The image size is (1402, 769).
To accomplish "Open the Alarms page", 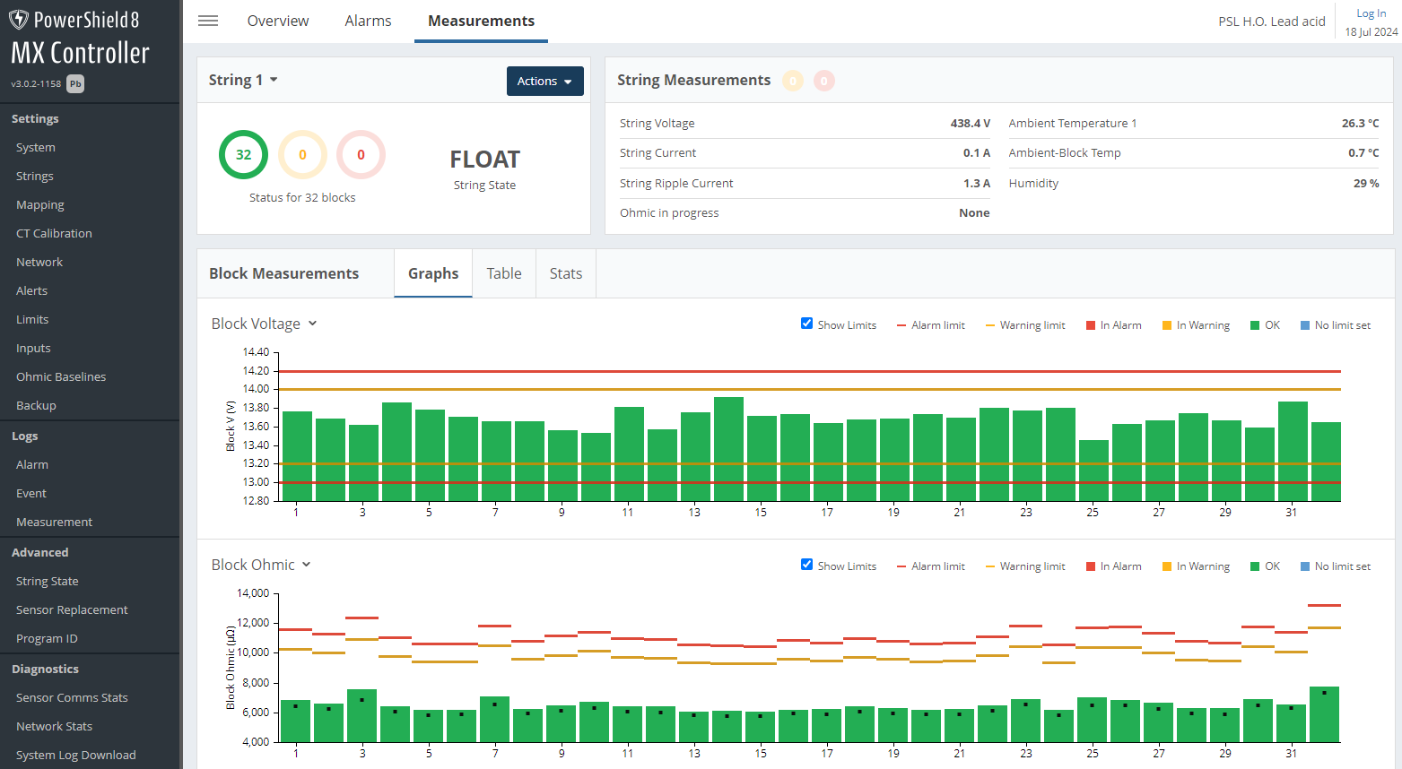I will (x=368, y=20).
